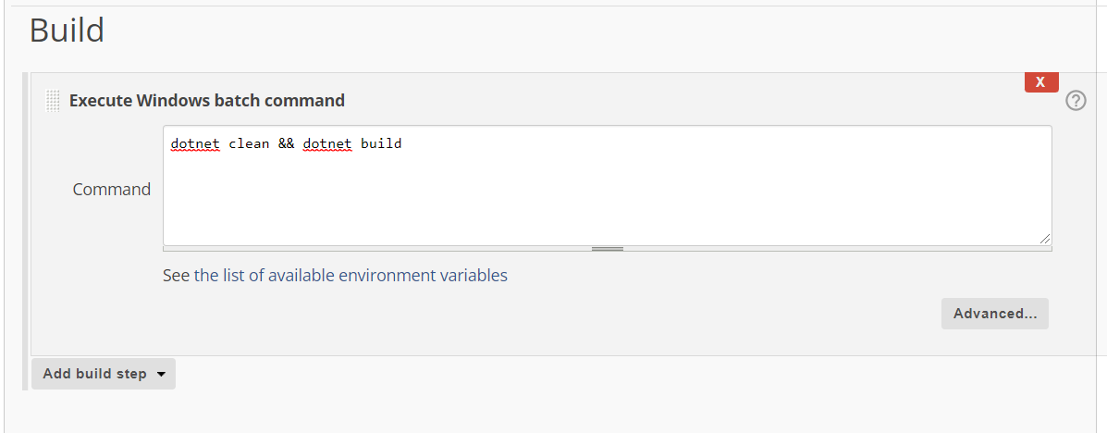
Task: Click the first "dotnet" word in command
Action: 194,144
